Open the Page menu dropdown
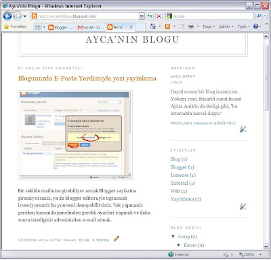The image size is (271, 260). pos(209,26)
